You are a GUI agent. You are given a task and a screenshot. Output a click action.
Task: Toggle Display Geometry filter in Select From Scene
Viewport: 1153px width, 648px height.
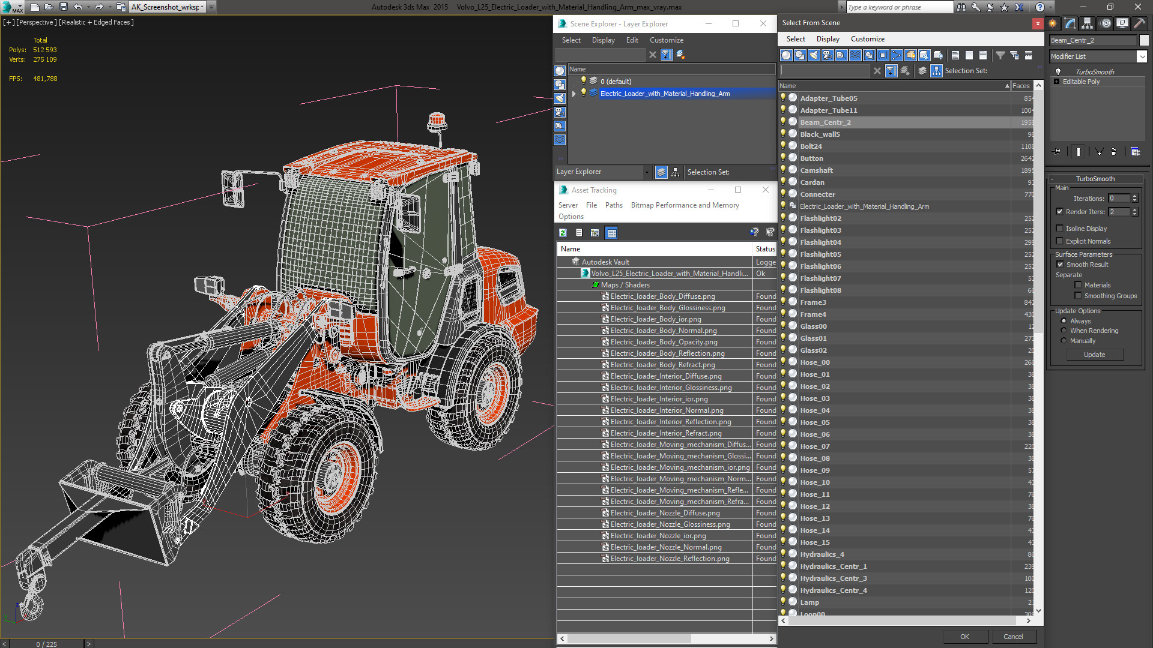pyautogui.click(x=786, y=55)
